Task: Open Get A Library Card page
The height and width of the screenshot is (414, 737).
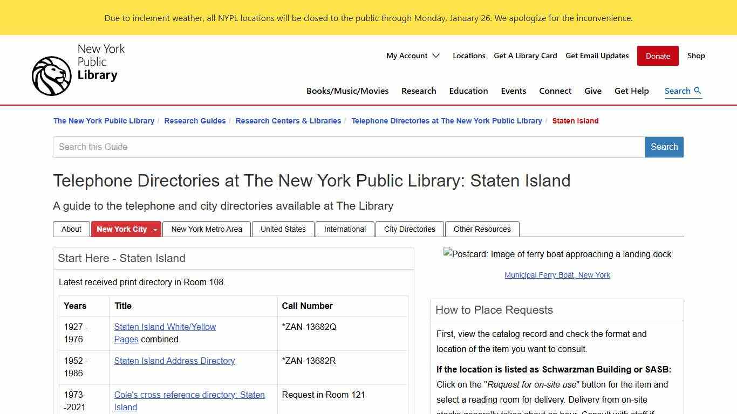Action: [525, 56]
